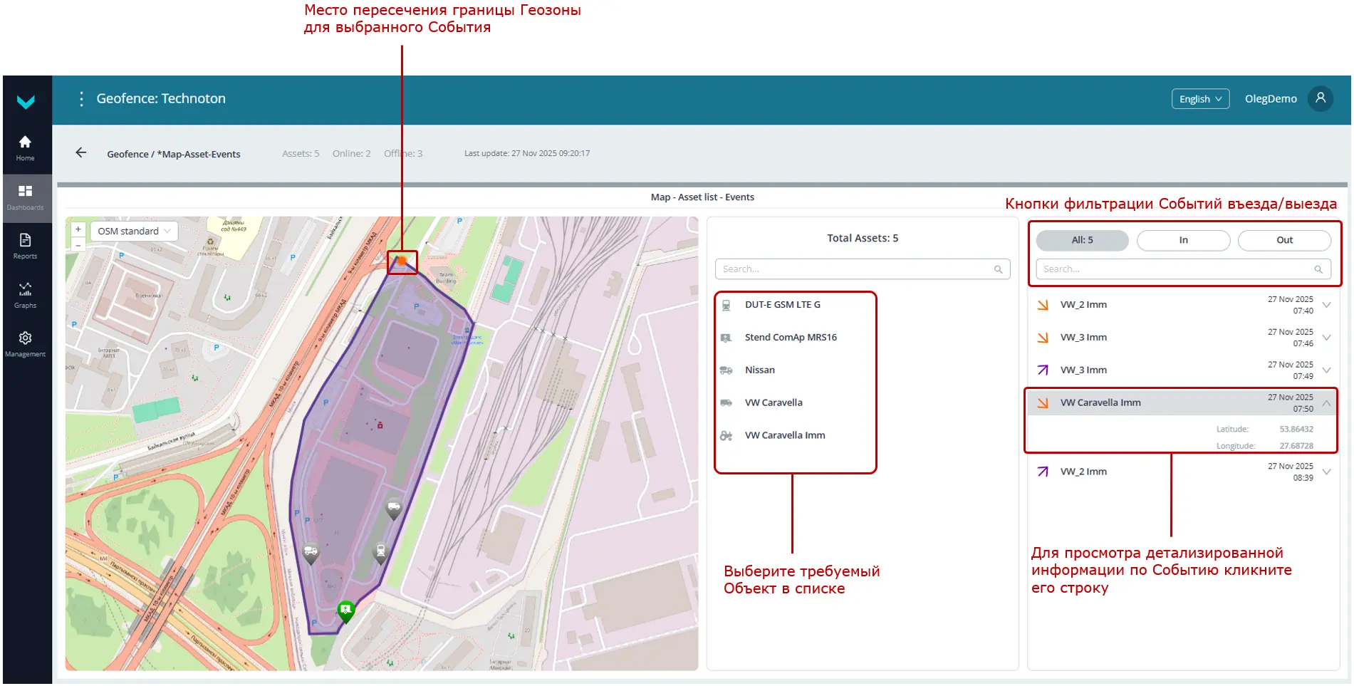Collapse the VW Caravella Imm event details
The height and width of the screenshot is (686, 1354).
click(x=1326, y=403)
